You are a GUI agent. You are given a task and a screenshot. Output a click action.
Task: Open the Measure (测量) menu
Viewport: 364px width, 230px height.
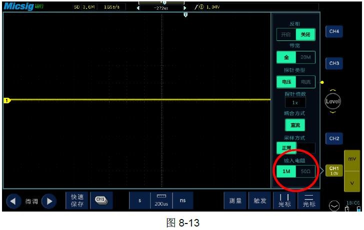(235, 201)
